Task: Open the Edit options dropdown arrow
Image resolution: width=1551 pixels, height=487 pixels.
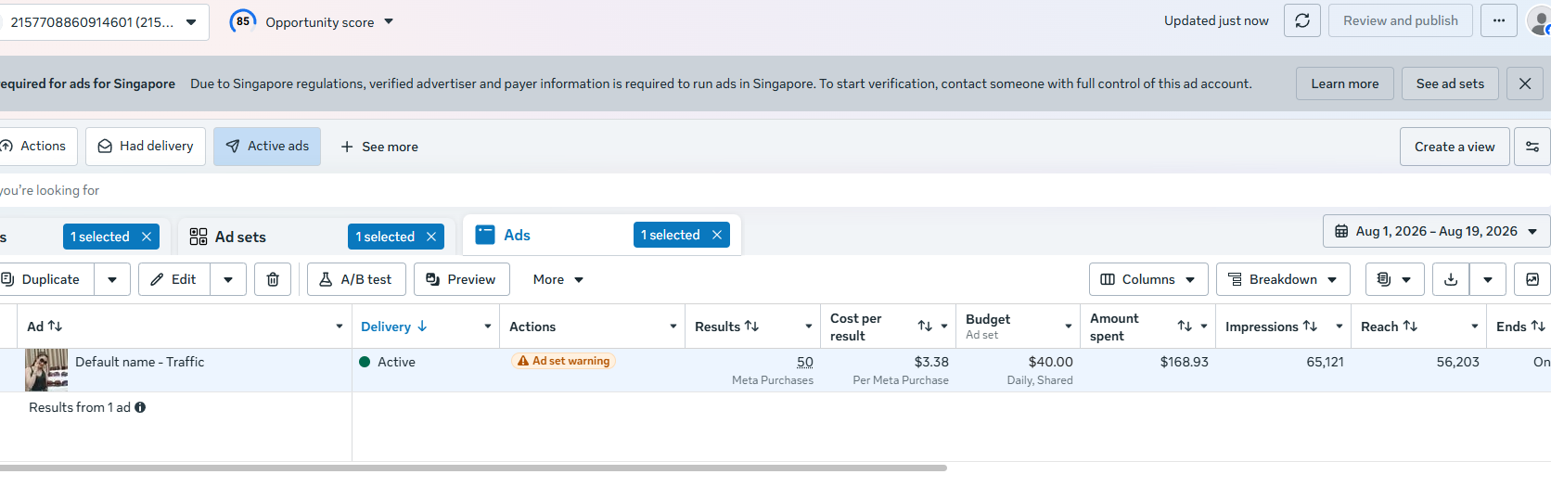Action: pos(228,279)
